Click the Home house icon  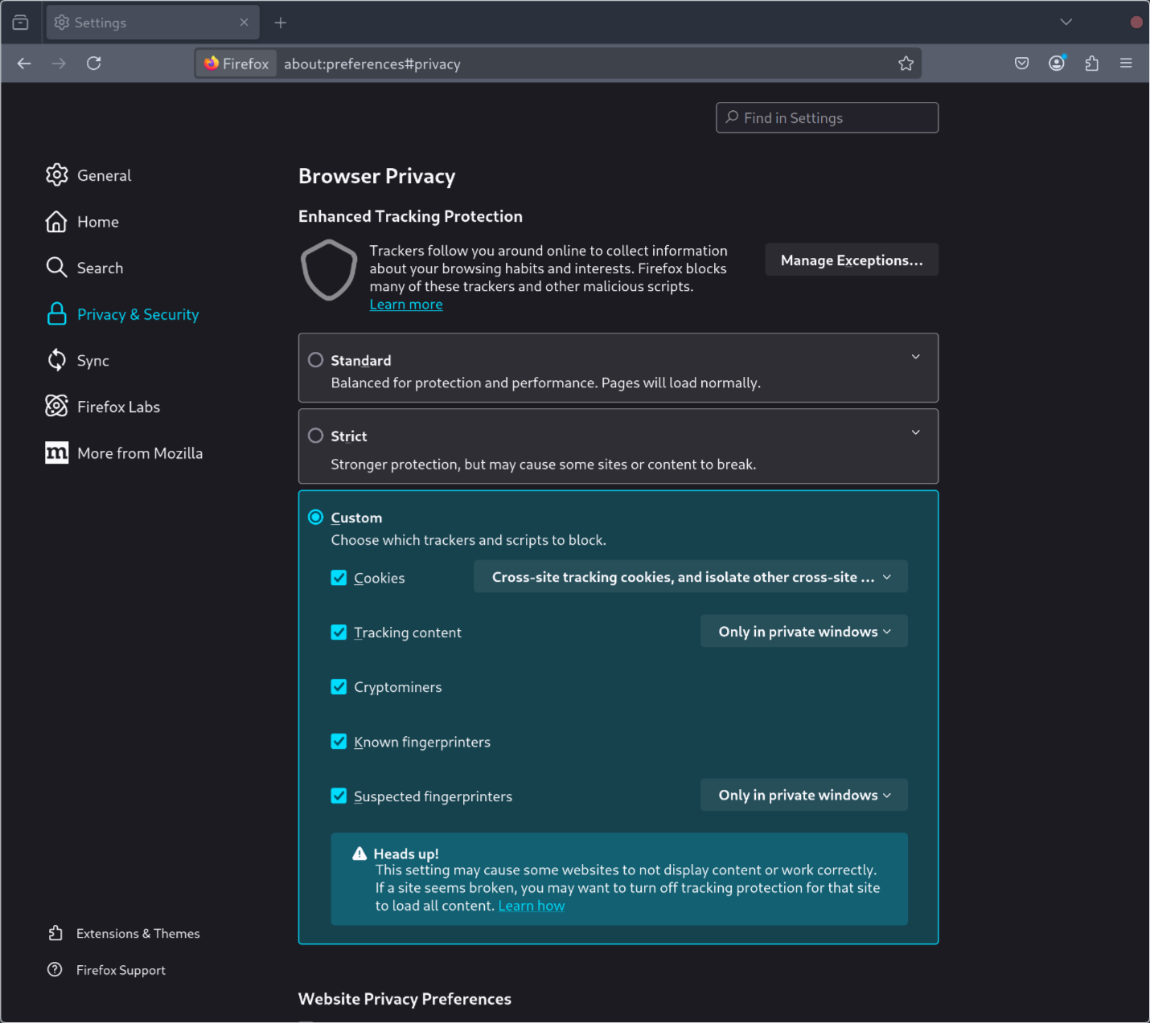coord(56,222)
